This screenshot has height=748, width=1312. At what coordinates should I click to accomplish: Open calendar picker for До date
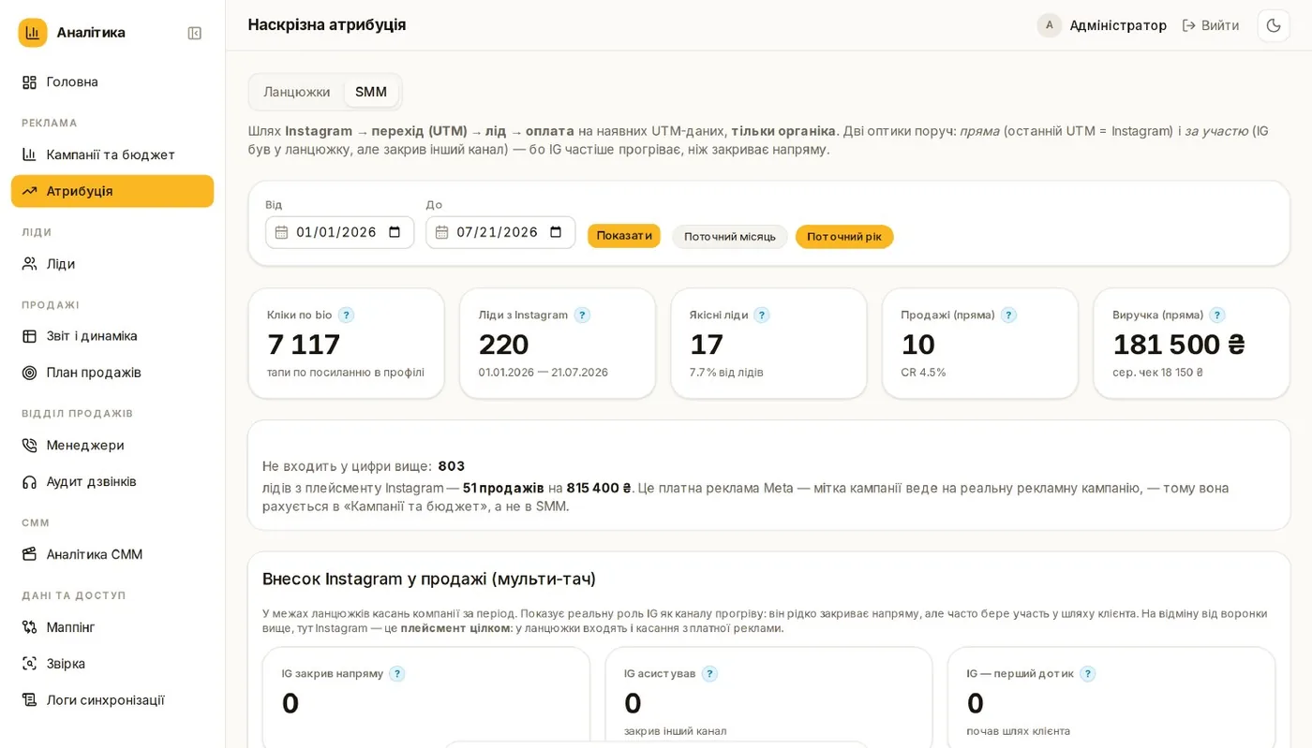[556, 232]
